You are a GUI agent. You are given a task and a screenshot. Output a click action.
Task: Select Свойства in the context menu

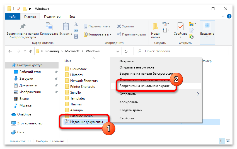point(127,118)
